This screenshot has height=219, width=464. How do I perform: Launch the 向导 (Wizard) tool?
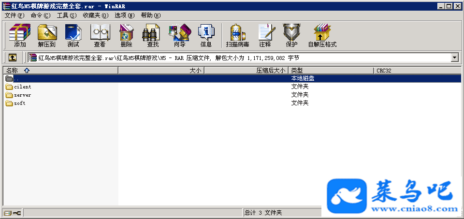pos(180,35)
